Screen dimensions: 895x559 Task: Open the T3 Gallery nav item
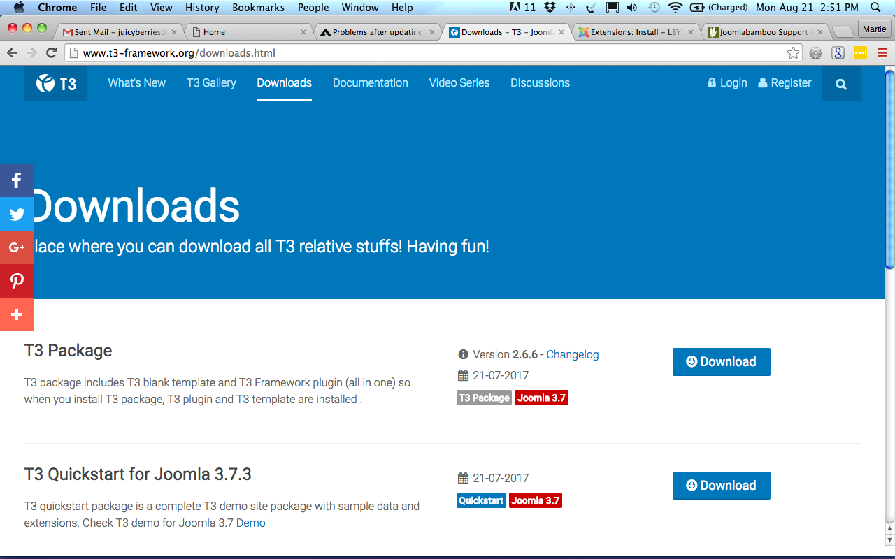[211, 82]
